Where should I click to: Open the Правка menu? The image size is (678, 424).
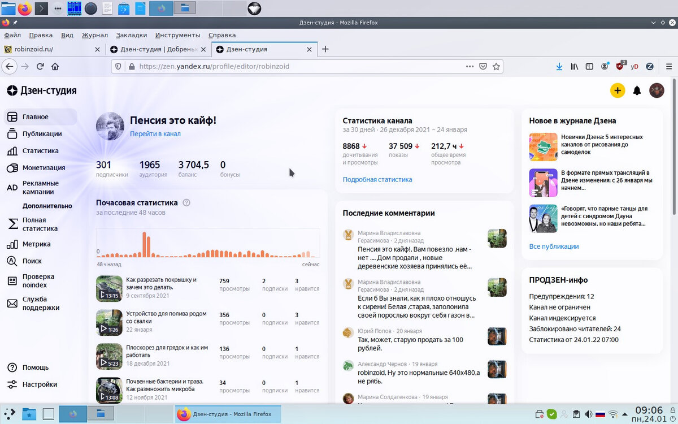(41, 35)
